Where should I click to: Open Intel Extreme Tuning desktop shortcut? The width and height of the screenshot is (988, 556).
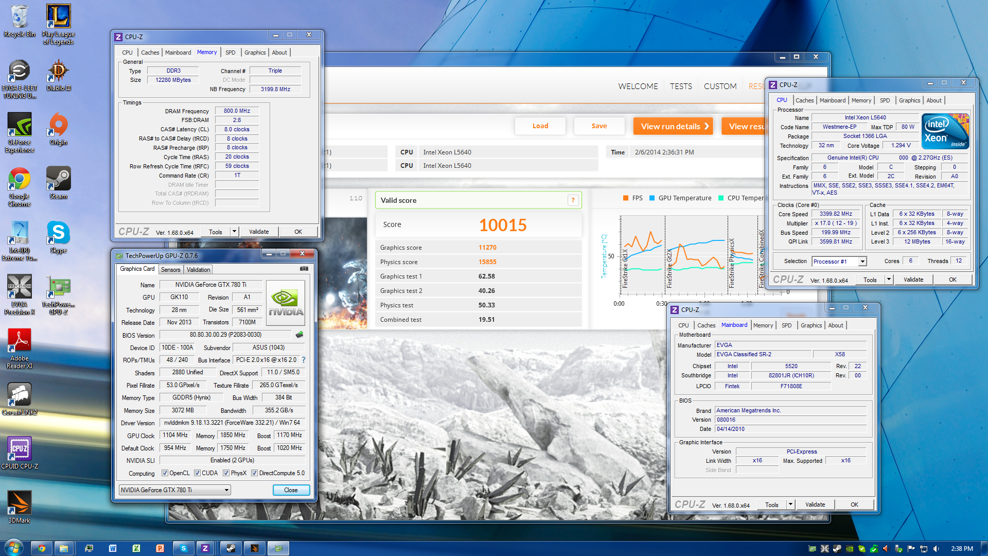(20, 241)
